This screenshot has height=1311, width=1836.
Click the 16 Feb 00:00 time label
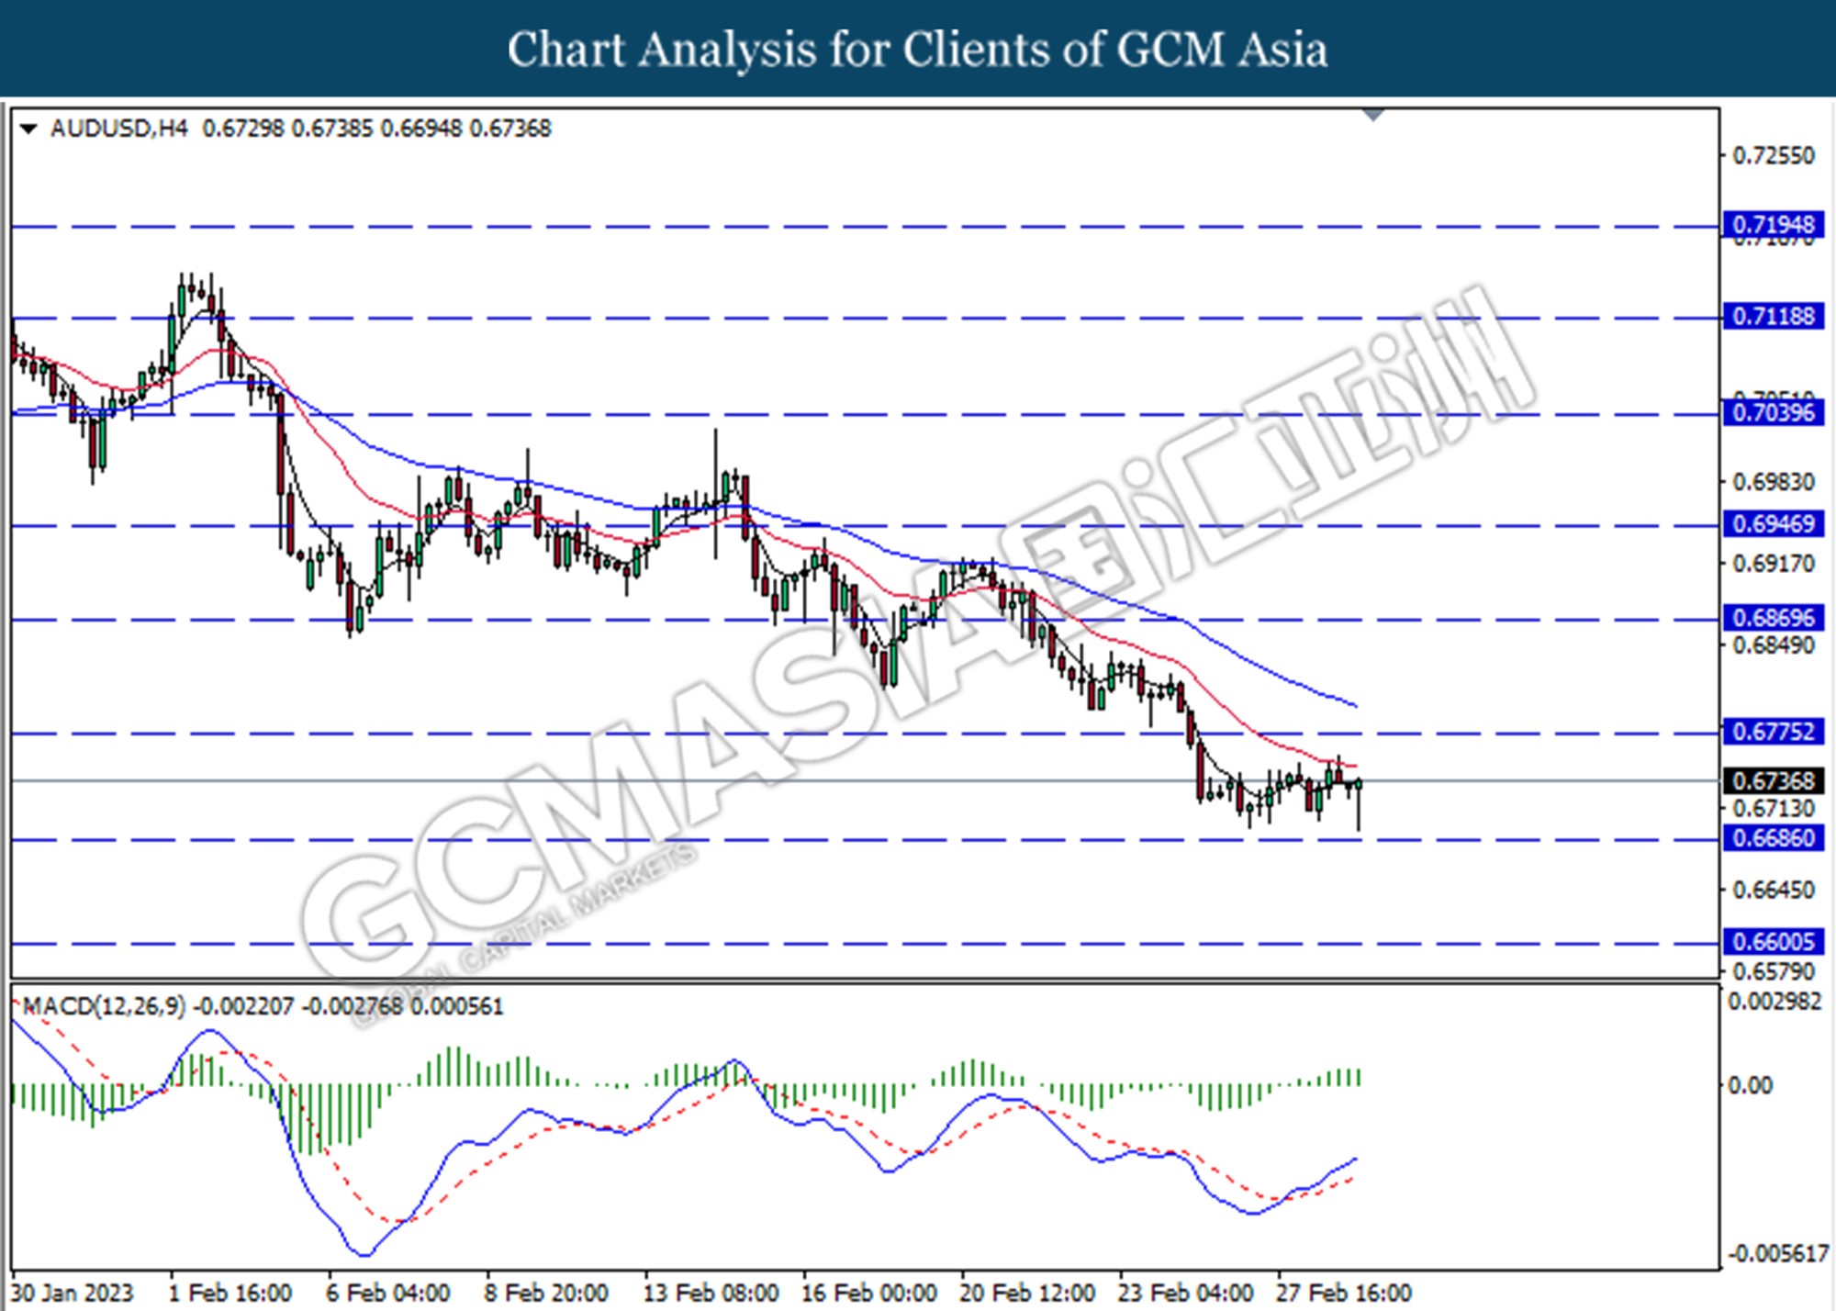[870, 1294]
